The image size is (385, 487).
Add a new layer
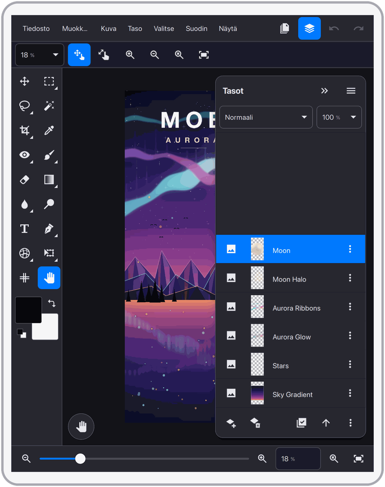pyautogui.click(x=231, y=423)
